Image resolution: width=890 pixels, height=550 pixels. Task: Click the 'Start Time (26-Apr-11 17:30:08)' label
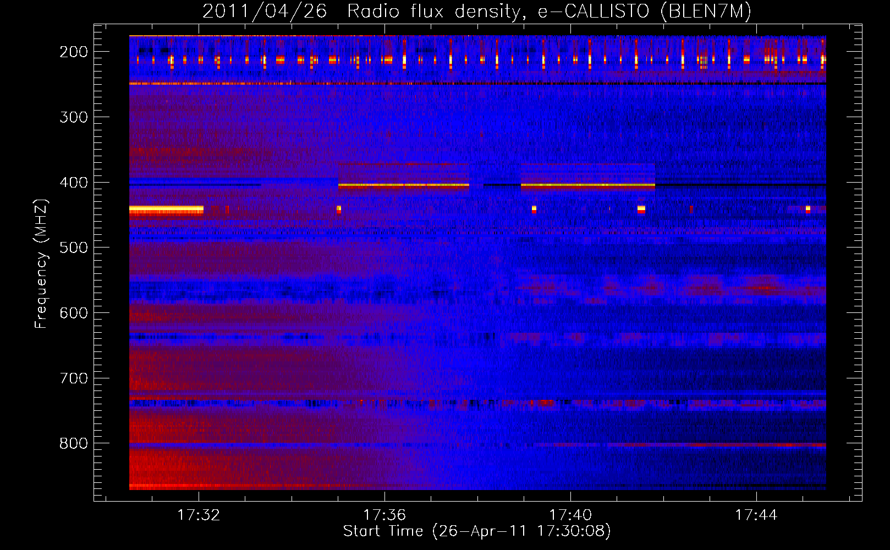(x=477, y=531)
